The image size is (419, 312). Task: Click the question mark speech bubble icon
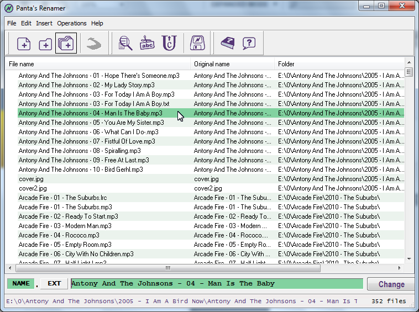(x=249, y=43)
